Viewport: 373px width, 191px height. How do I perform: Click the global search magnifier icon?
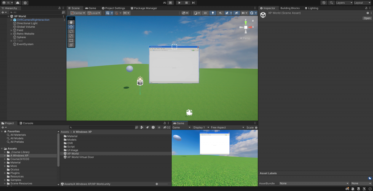(x=331, y=3)
